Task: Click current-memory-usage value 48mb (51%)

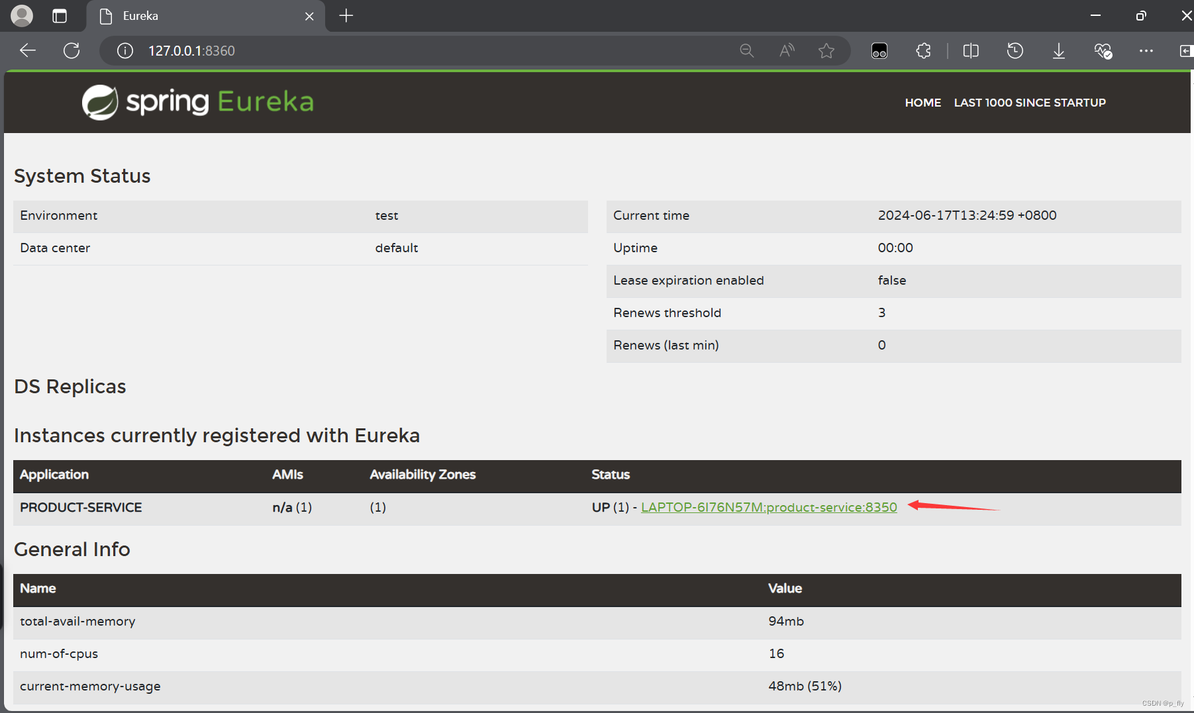Action: pos(805,686)
